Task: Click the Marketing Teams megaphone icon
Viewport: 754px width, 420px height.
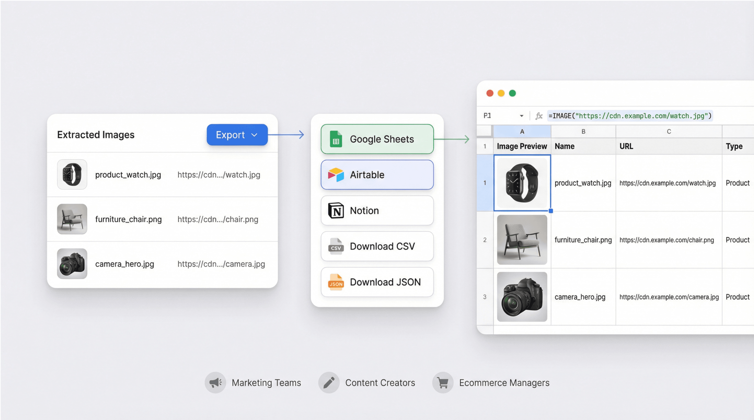Action: (215, 382)
